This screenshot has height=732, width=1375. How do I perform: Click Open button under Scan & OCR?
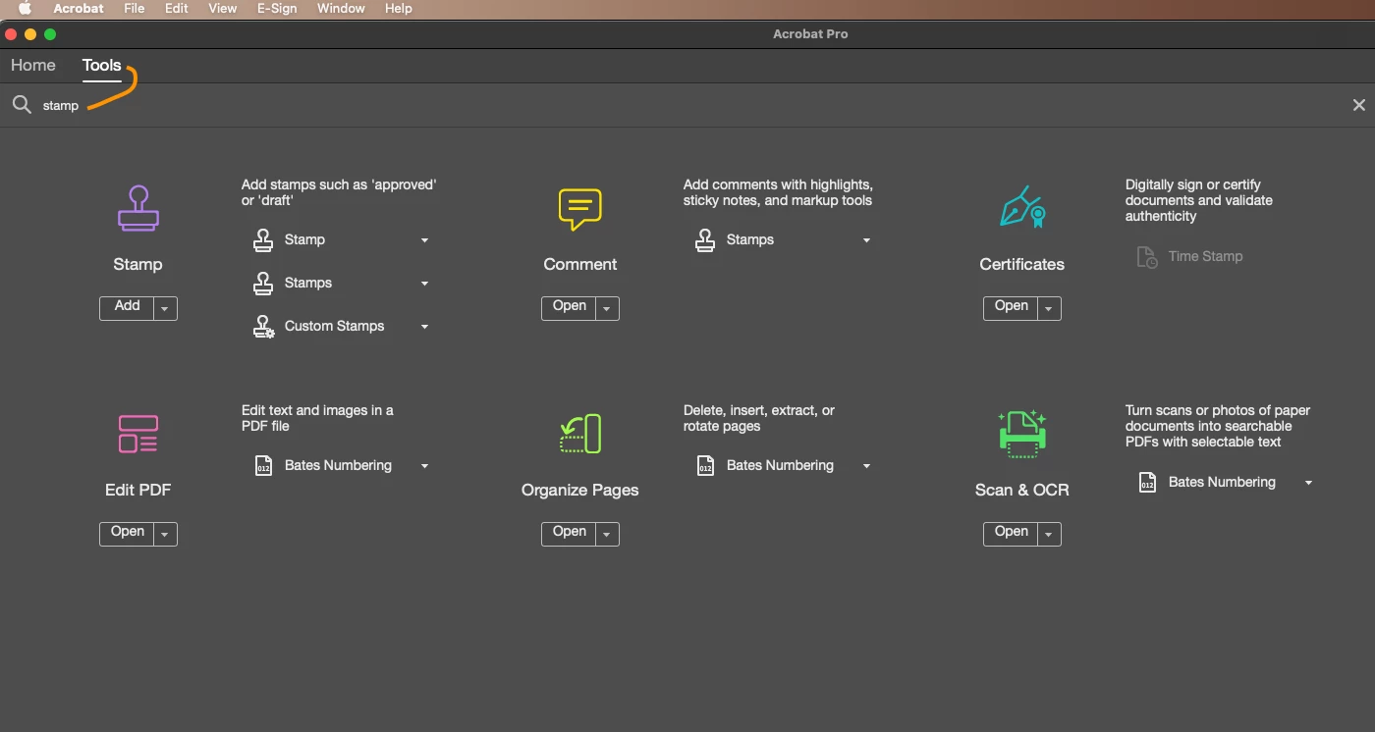(1012, 533)
